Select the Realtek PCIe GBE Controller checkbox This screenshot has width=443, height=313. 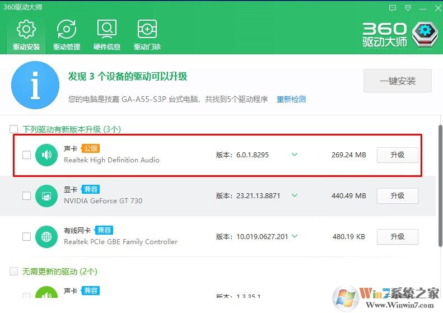point(26,237)
